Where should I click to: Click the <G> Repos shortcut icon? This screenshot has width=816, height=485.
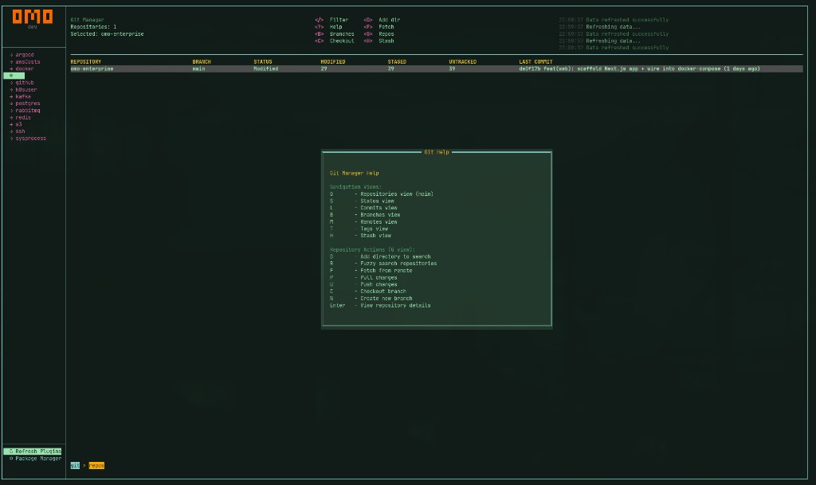tap(368, 33)
